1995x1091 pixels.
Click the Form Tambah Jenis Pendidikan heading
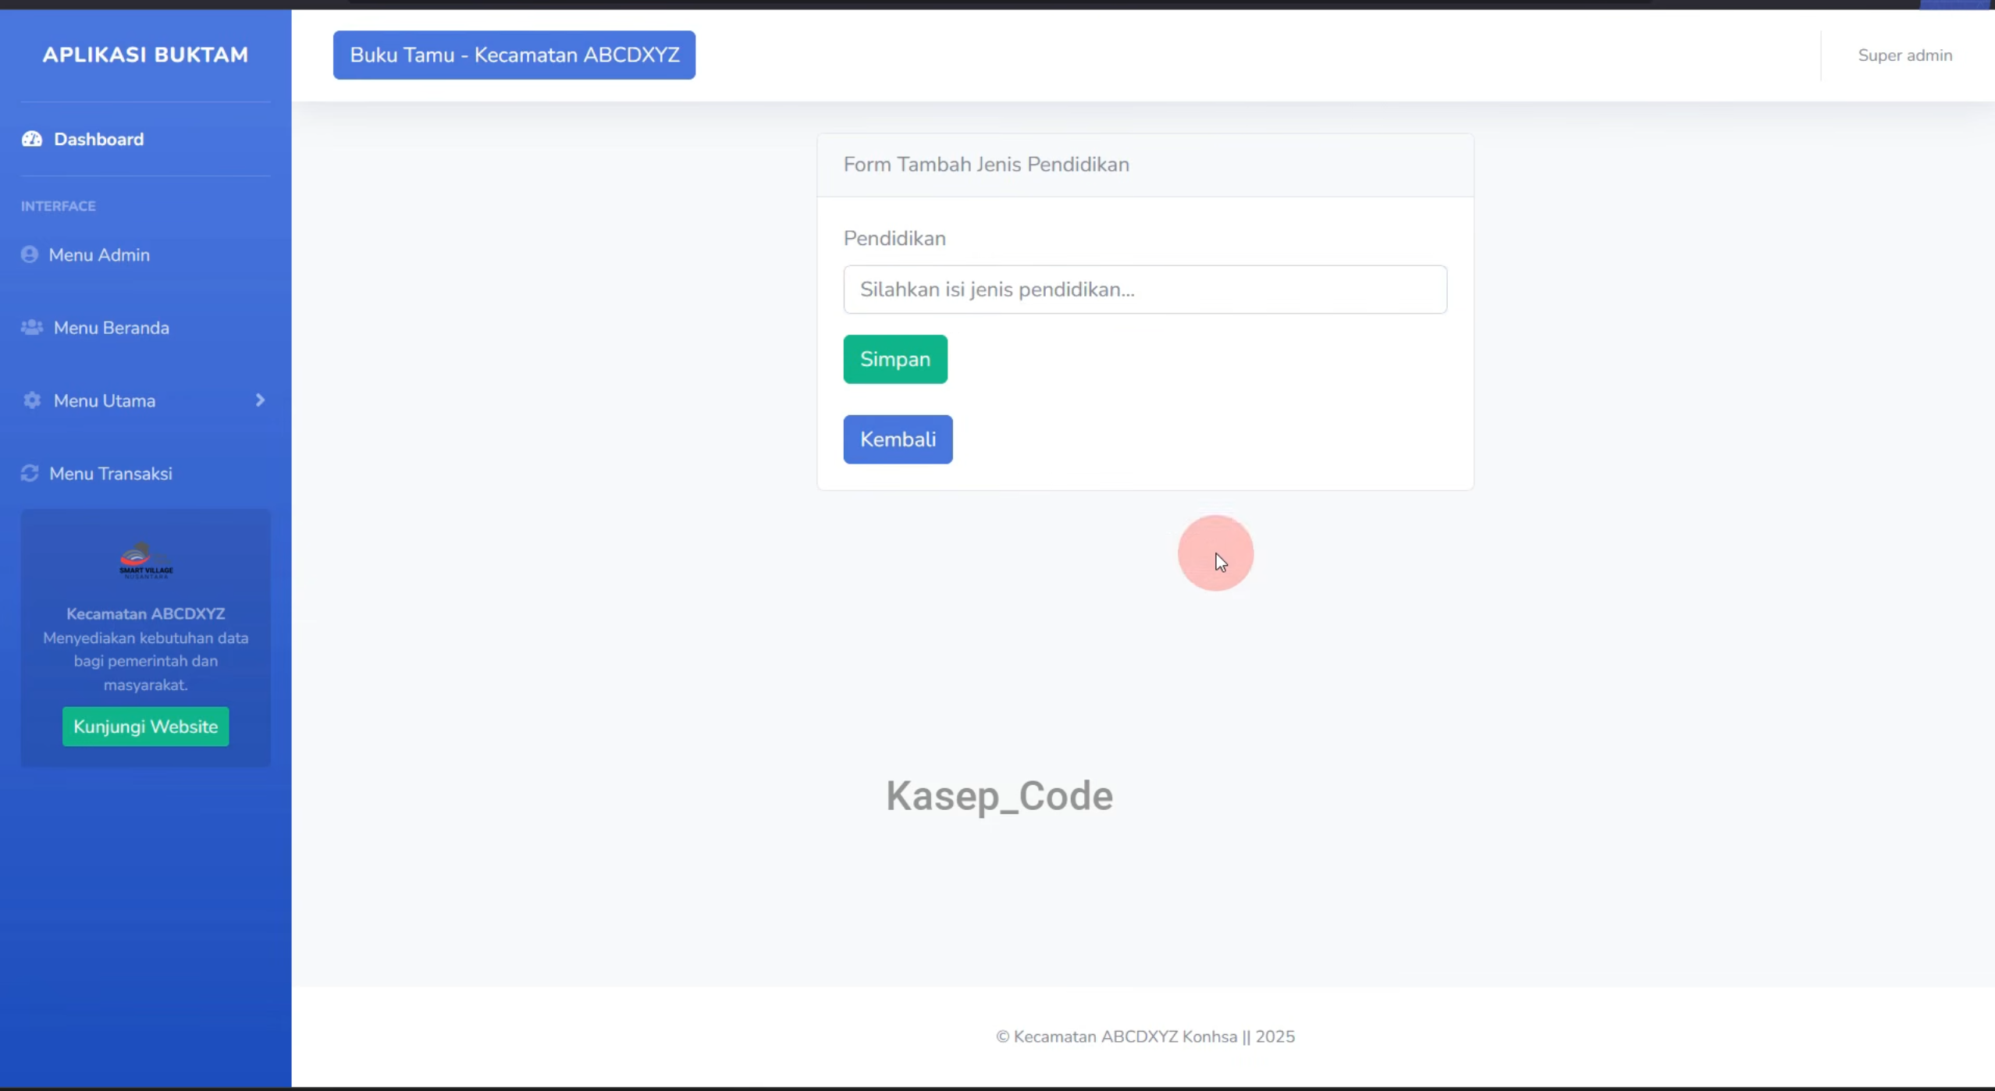(987, 165)
